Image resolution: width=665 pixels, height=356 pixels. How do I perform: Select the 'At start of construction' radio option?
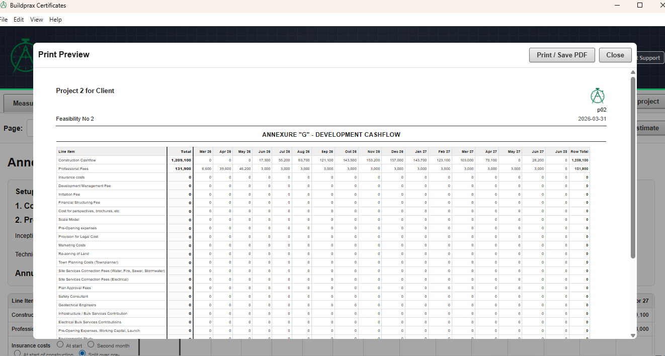tap(18, 354)
